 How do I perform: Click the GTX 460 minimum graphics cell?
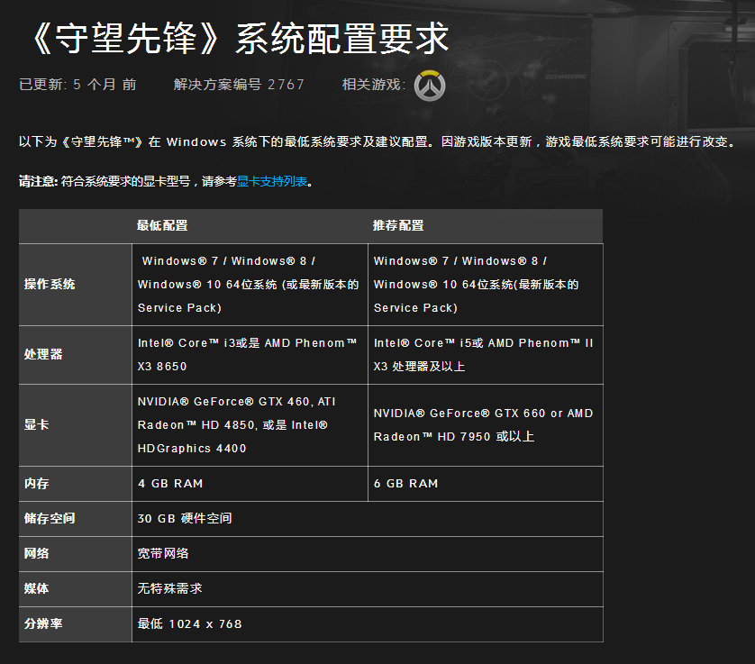coord(250,425)
